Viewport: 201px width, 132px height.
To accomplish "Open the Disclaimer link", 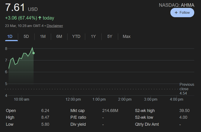I will coord(55,26).
